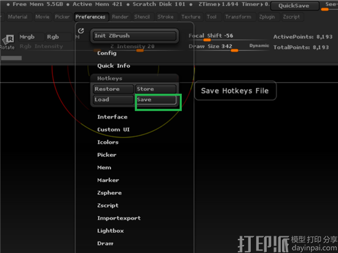
Task: Expand the Icolors section
Action: [108, 142]
